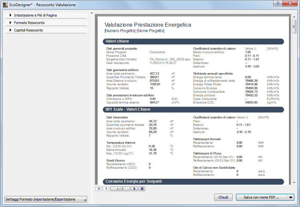Viewport: 300px width, 207px height.
Task: Click the Richieste annuali specifiche heading
Action: [x=213, y=74]
